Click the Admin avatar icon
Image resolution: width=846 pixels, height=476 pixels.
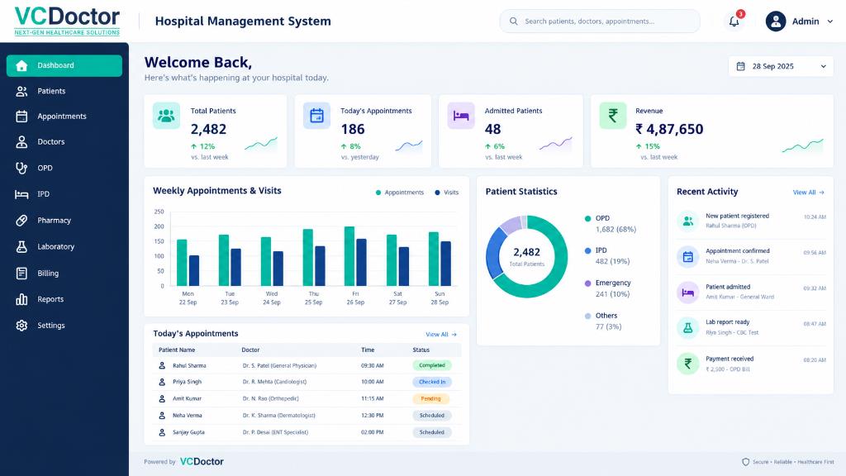tap(775, 21)
